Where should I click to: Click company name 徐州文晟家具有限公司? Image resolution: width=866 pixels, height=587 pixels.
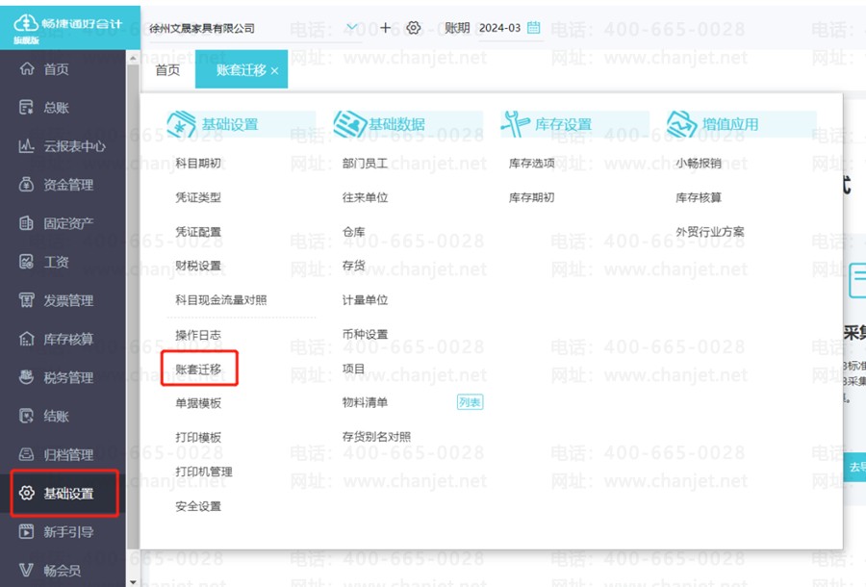202,28
